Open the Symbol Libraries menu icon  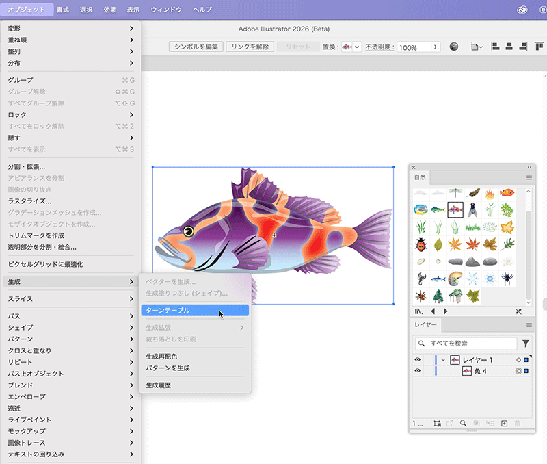pos(418,311)
